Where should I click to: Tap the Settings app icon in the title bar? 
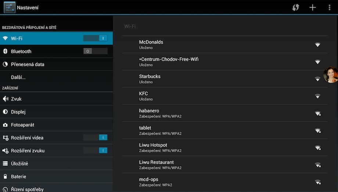pyautogui.click(x=10, y=7)
